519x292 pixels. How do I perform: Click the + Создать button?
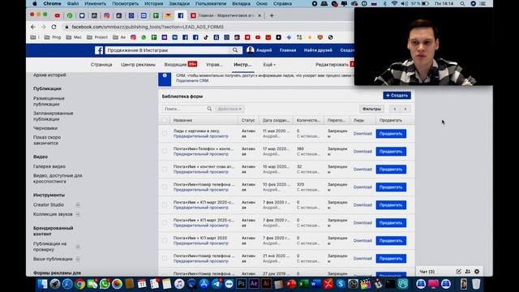(x=397, y=96)
